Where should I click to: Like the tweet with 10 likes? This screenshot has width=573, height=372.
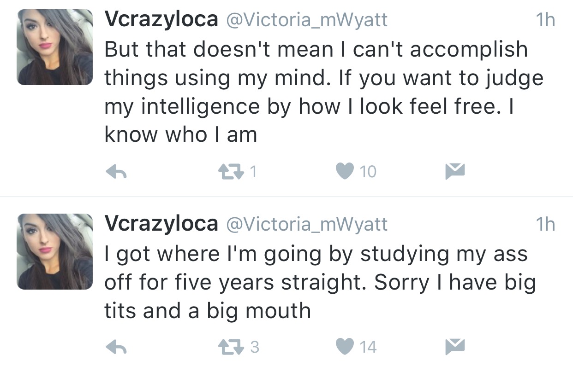(345, 172)
